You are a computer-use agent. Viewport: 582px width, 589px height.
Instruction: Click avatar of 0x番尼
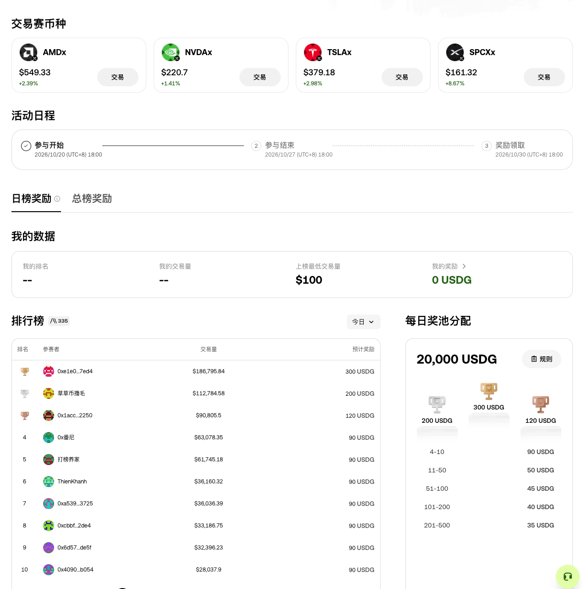coord(49,438)
